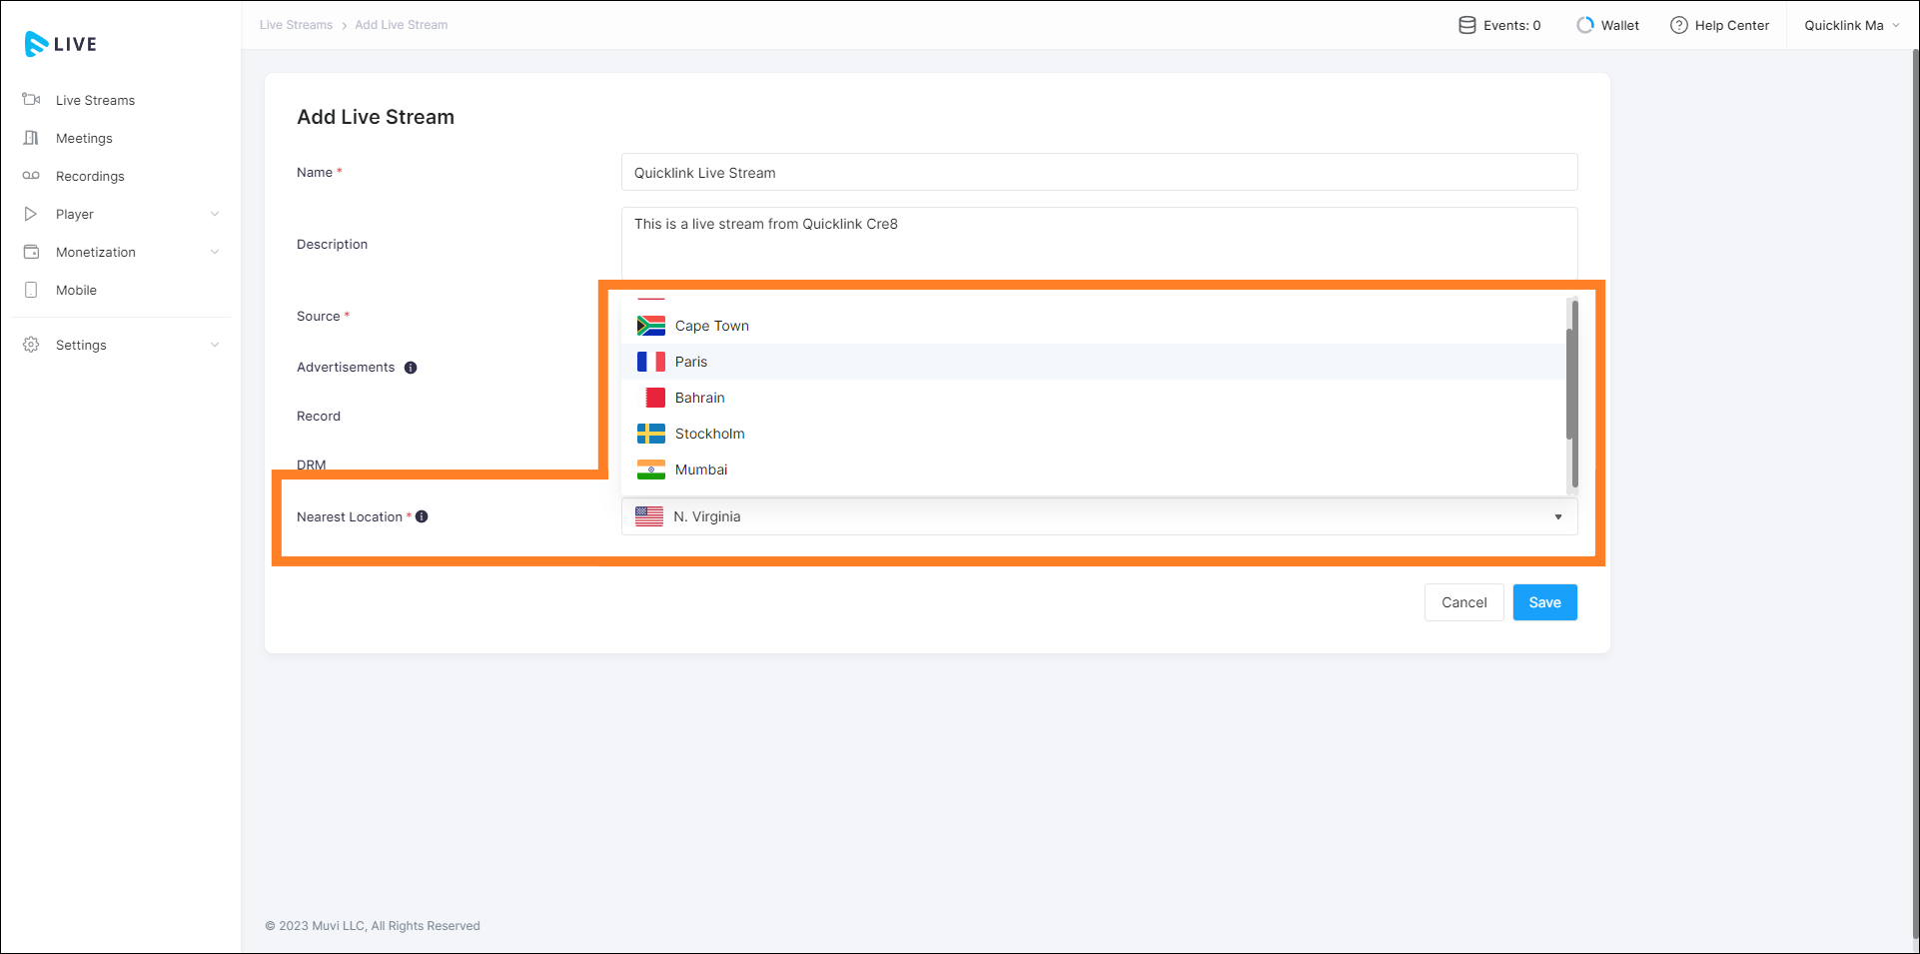Expand the Player submenu chevron
This screenshot has width=1920, height=954.
coord(215,214)
